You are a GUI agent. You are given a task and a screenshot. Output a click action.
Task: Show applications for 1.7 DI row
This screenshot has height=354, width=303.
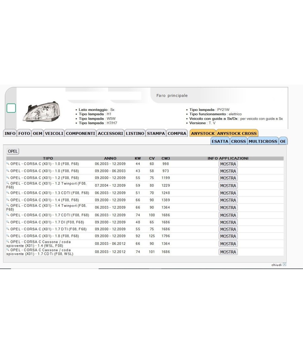(228, 223)
